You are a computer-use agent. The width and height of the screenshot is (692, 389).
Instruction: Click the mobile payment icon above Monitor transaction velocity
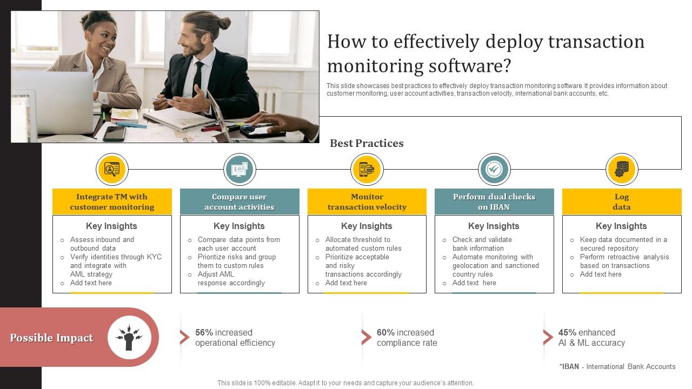(x=367, y=169)
